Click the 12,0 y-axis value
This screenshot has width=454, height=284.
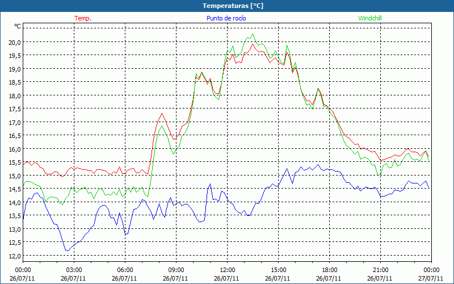coord(15,256)
